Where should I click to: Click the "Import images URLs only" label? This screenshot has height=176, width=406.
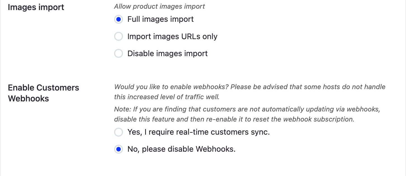(172, 37)
